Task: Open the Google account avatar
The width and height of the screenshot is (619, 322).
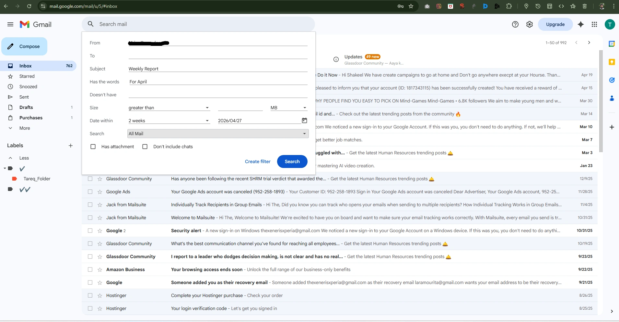Action: pyautogui.click(x=610, y=24)
